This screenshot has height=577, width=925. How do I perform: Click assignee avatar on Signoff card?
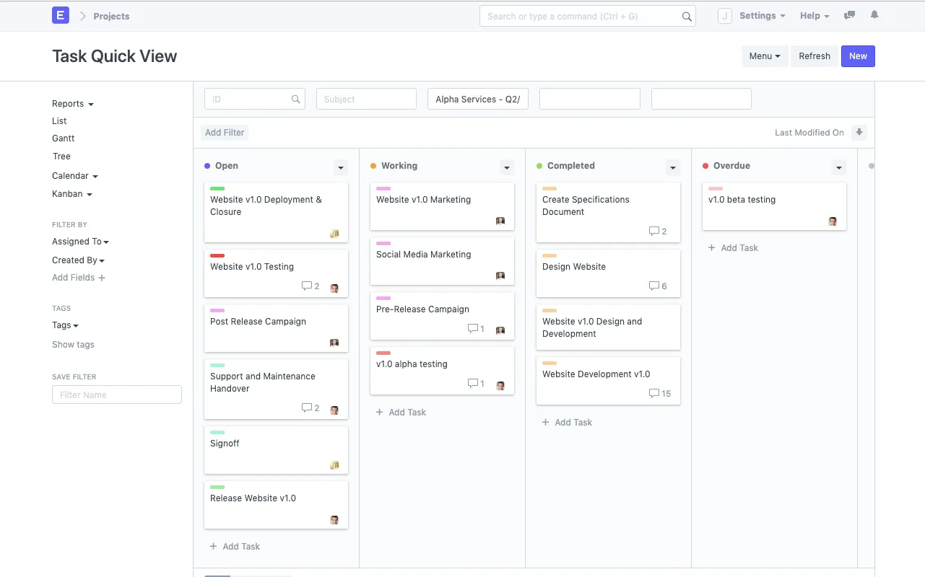pos(334,465)
